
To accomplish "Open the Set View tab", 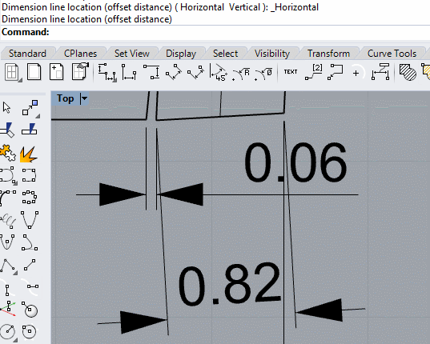I will [132, 54].
